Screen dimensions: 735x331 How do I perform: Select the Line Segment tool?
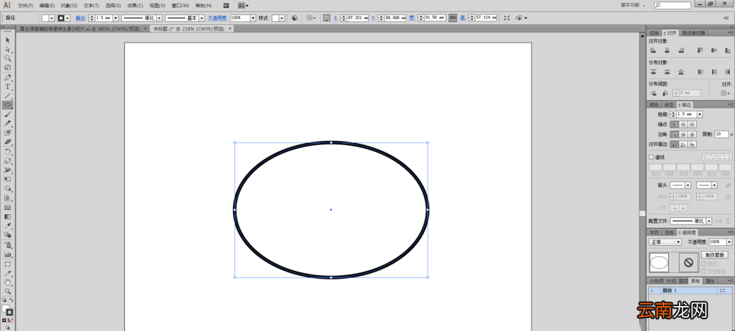[7, 96]
